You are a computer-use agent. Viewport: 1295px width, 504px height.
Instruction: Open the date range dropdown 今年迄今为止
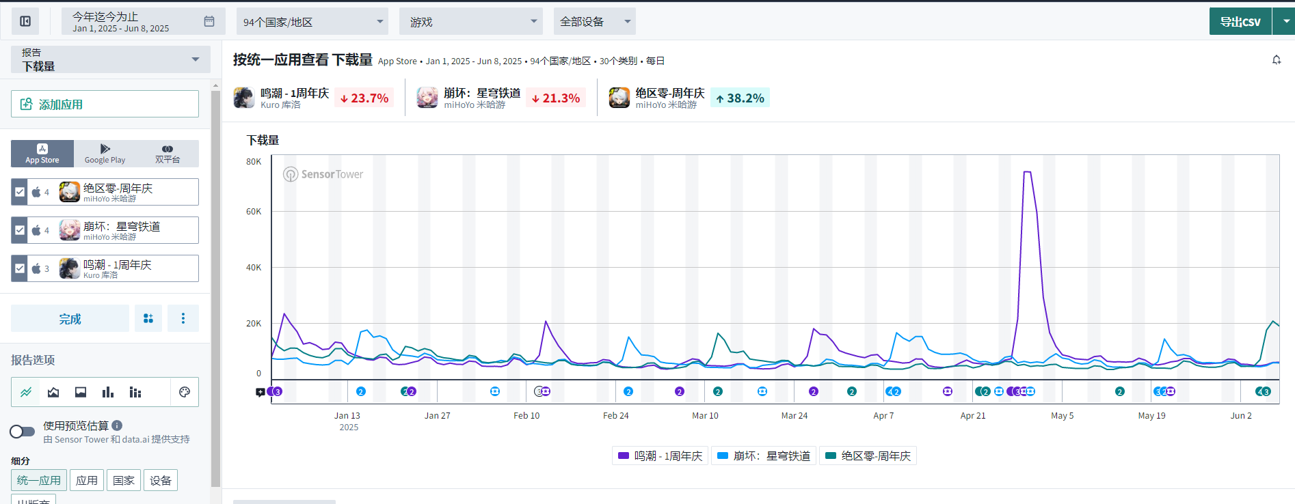pyautogui.click(x=143, y=21)
